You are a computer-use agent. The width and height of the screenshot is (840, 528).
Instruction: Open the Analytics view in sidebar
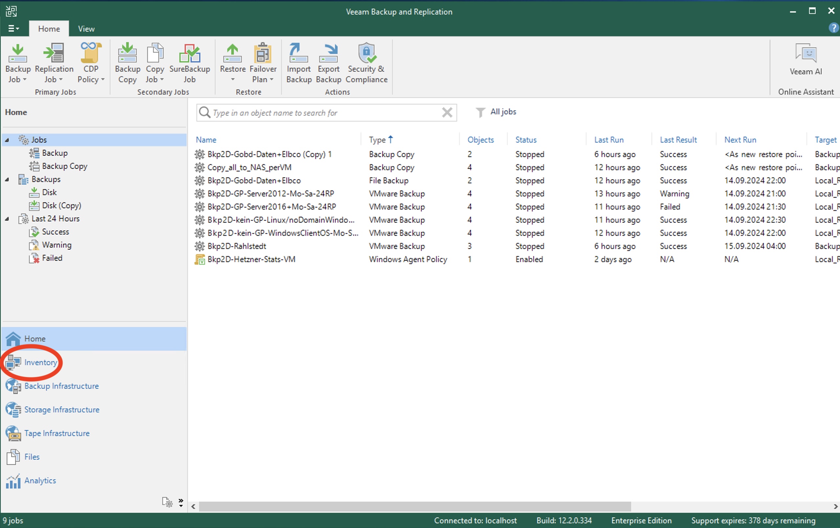pos(40,481)
